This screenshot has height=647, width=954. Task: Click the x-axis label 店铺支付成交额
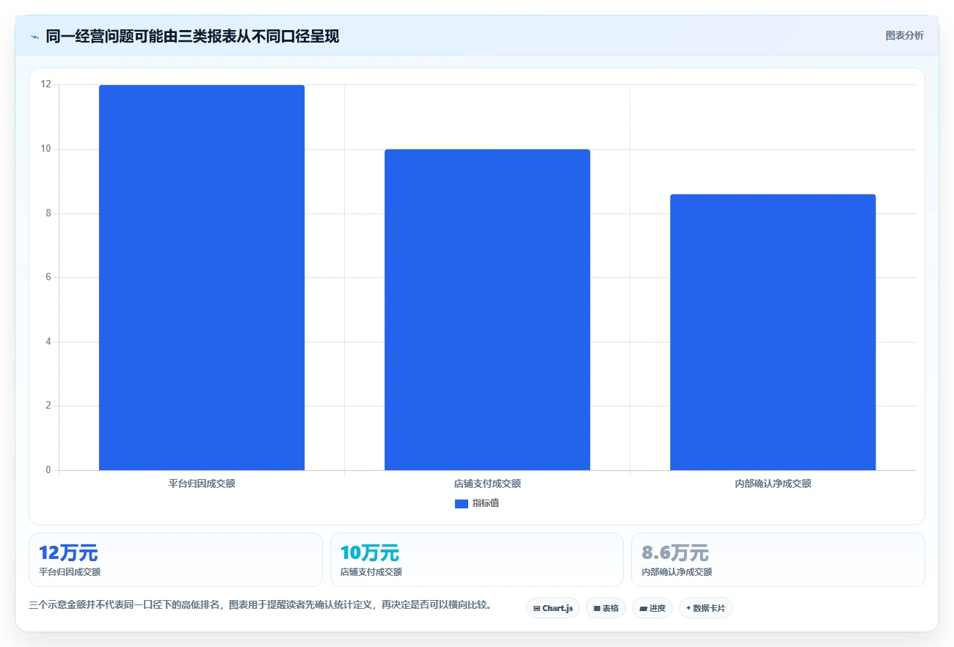tap(487, 483)
